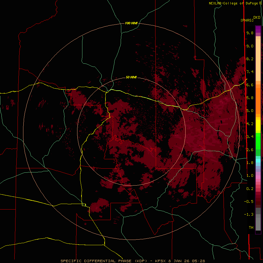Pick the bright green segment of color scale

[258, 141]
